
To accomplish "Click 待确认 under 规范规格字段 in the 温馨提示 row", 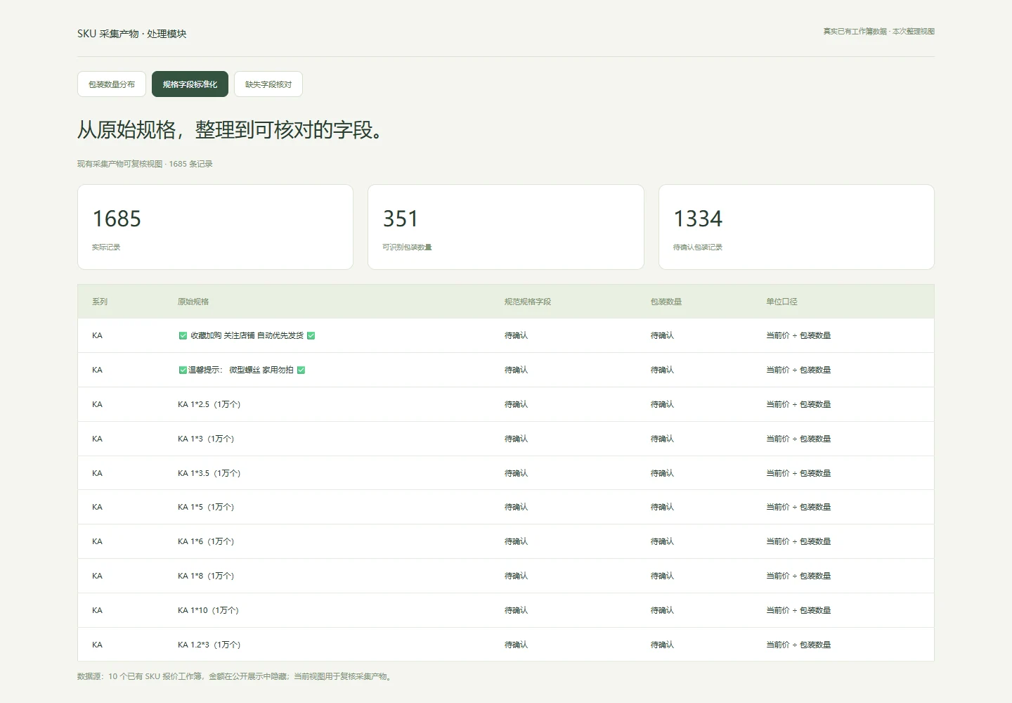I will [516, 370].
